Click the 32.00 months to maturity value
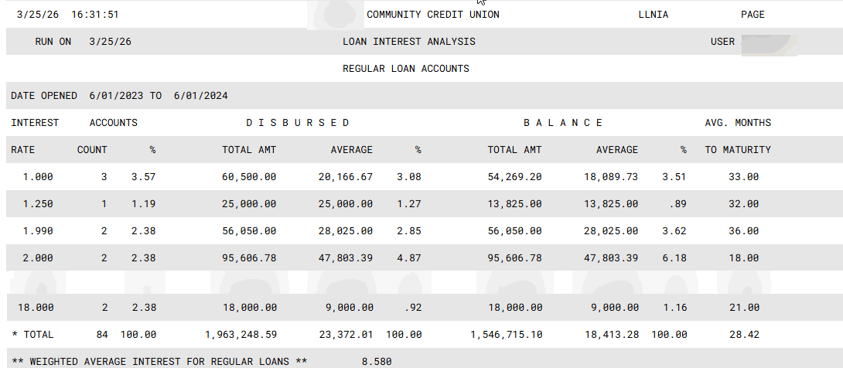Image resolution: width=843 pixels, height=368 pixels. [743, 204]
